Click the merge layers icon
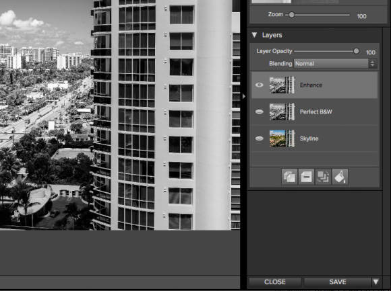 (x=323, y=177)
